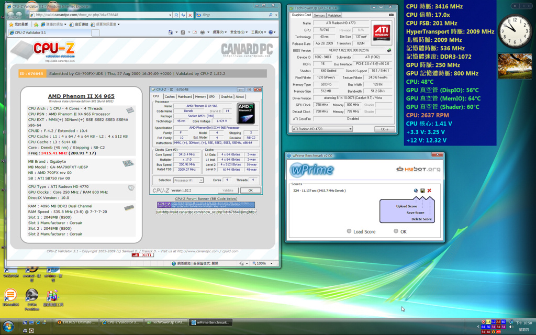Select the OK radio button in wPrime
The image size is (536, 335).
point(396,231)
